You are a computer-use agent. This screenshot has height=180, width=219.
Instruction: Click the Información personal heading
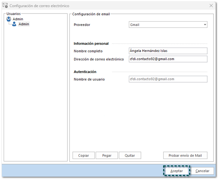click(x=91, y=44)
